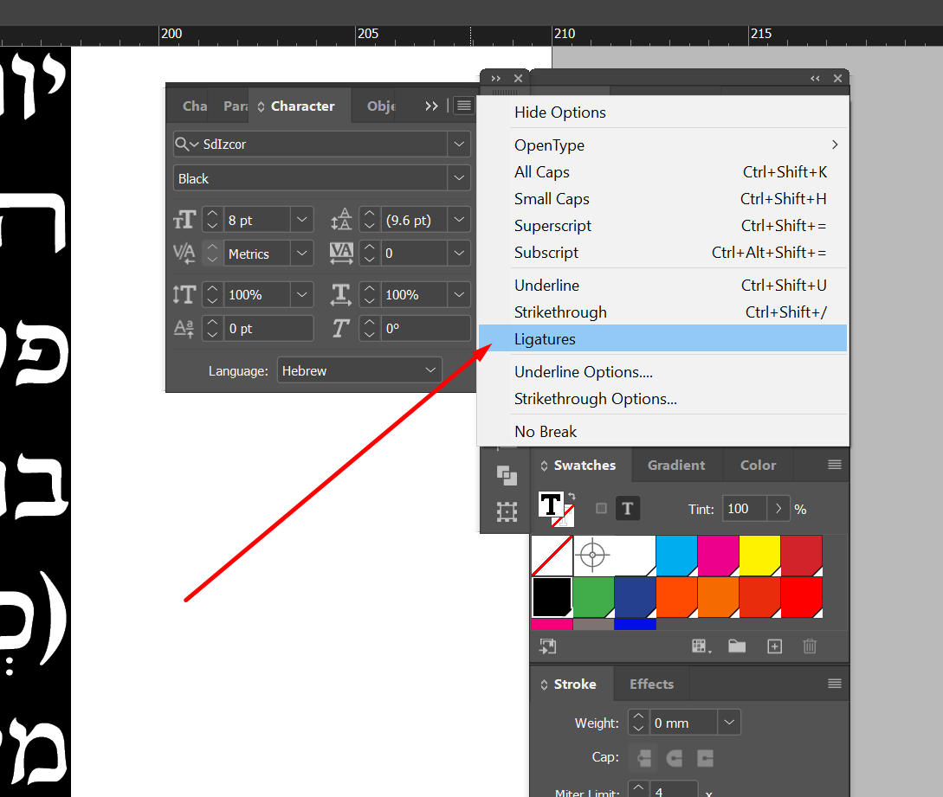Open the kerning Metrics dropdown arrow
Viewport: 943px width, 797px height.
[302, 254]
